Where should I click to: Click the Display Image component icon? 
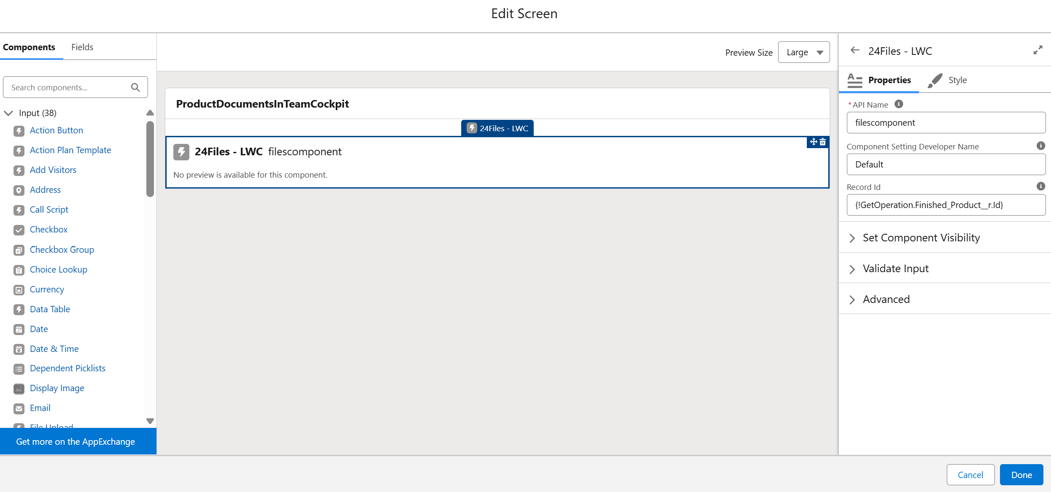click(x=19, y=389)
